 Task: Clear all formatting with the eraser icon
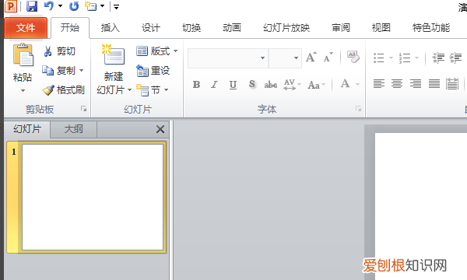click(353, 57)
